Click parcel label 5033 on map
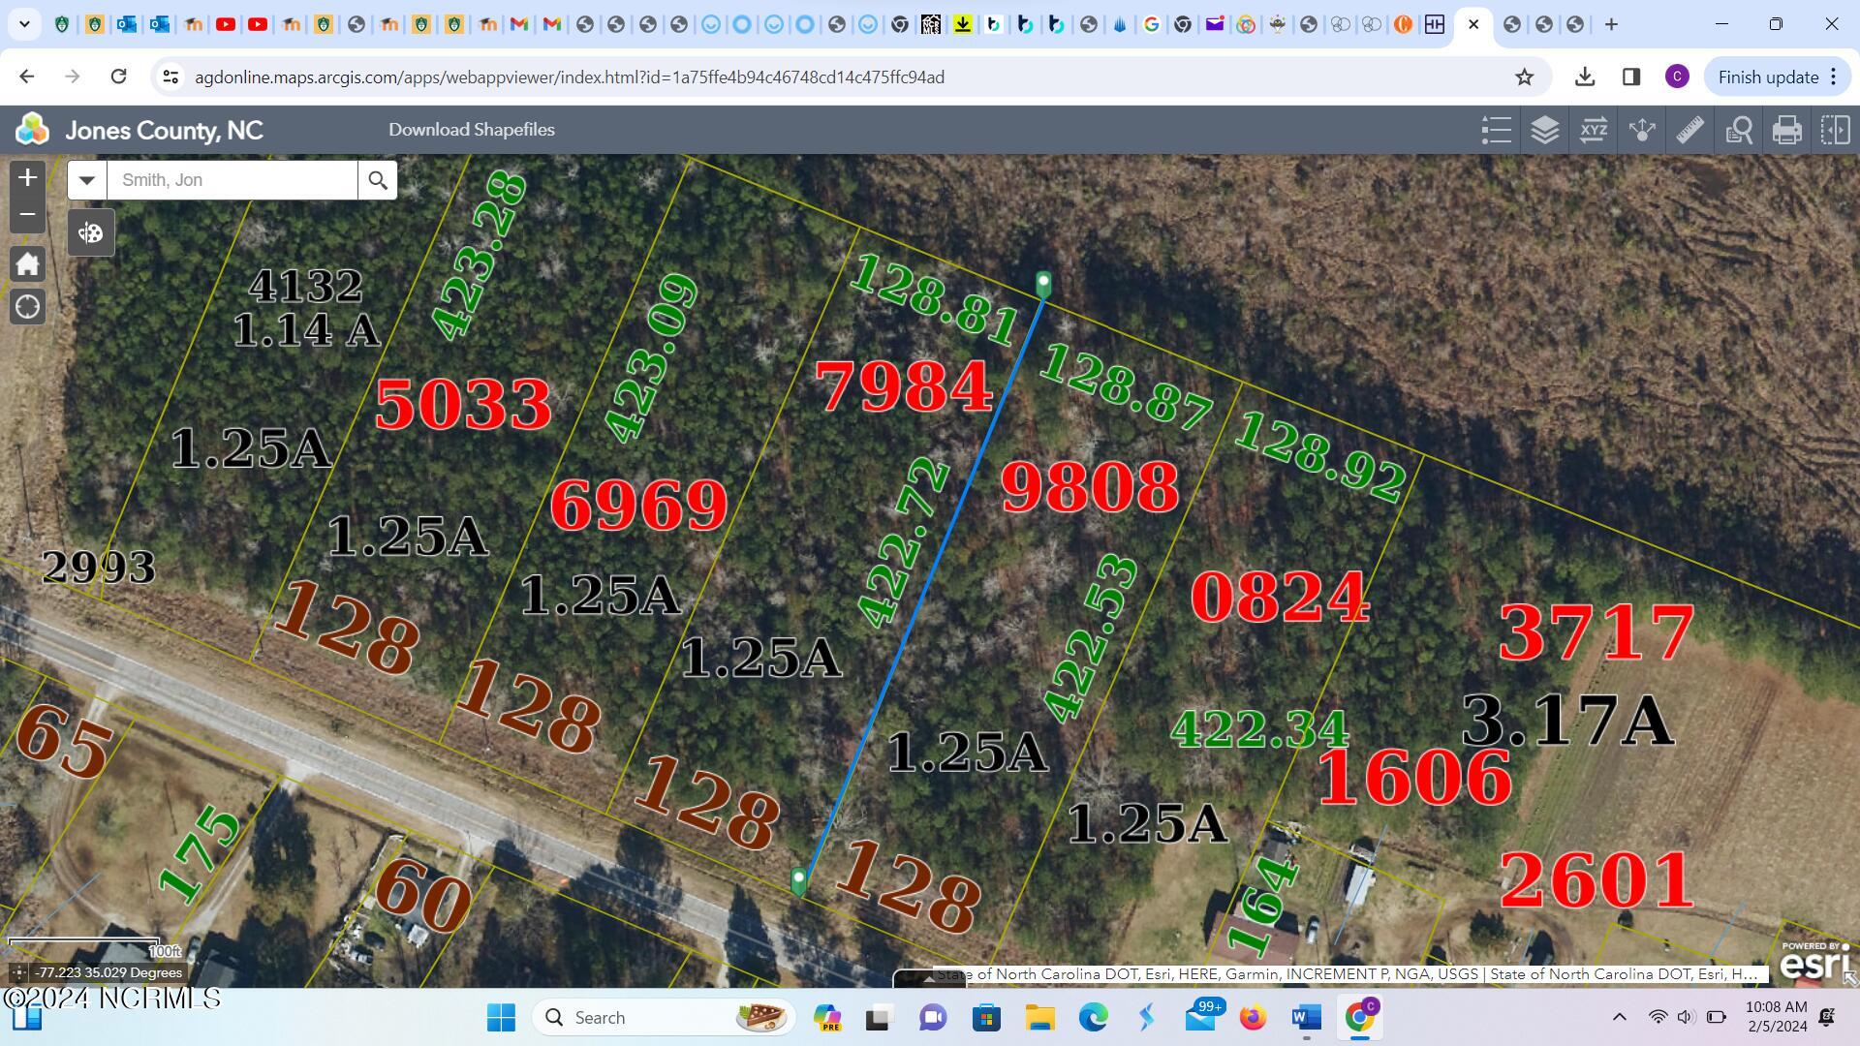 point(463,404)
